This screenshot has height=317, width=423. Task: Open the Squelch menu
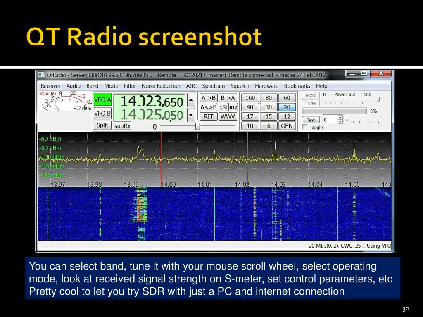coord(240,86)
